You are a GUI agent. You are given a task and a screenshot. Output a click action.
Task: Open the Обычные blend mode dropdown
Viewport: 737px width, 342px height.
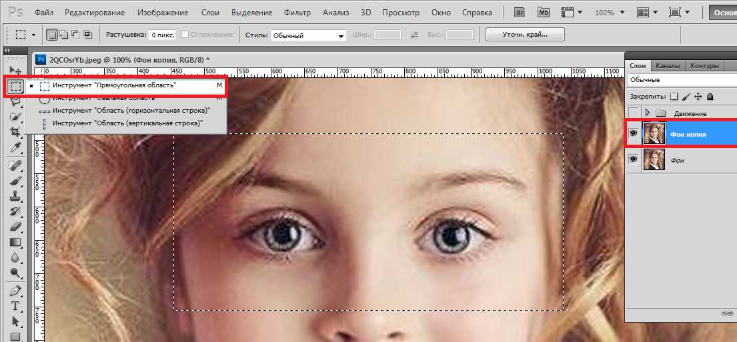(682, 80)
